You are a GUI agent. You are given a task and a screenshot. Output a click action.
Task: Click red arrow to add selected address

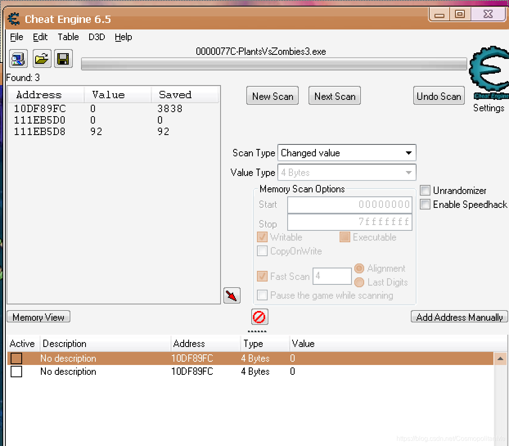(232, 295)
